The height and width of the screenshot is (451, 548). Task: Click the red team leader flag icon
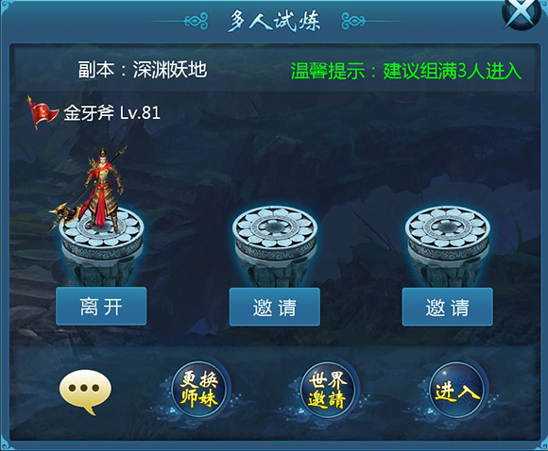(x=43, y=111)
